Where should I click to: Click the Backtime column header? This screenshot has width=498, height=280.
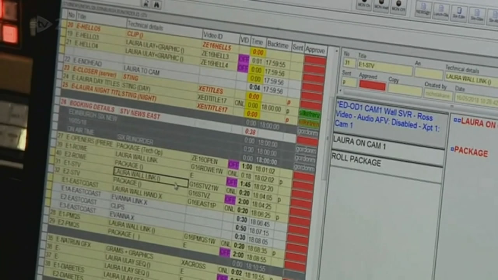coord(278,45)
